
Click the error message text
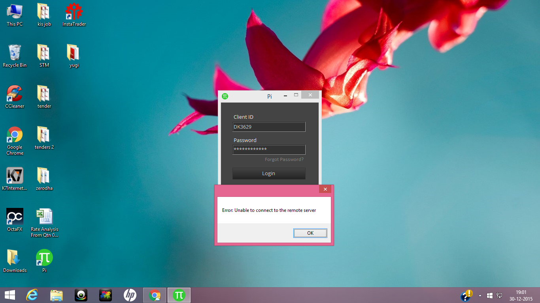pos(269,210)
